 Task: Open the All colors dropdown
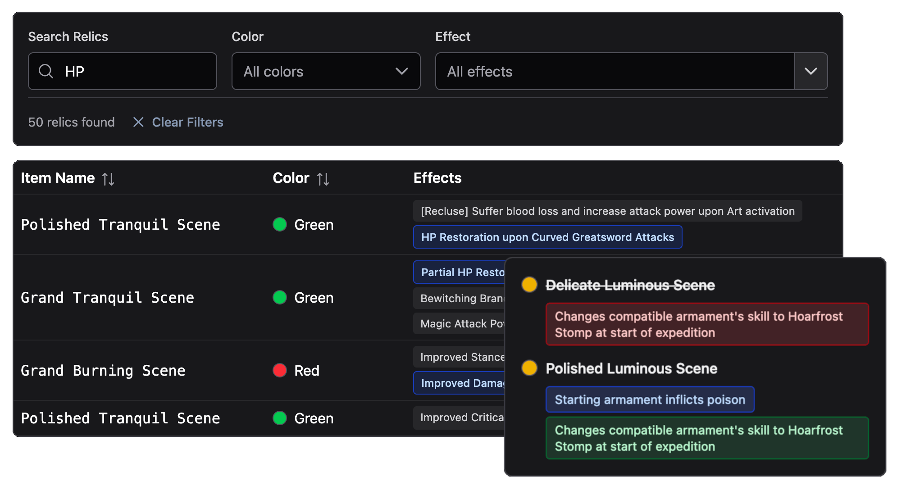tap(326, 71)
